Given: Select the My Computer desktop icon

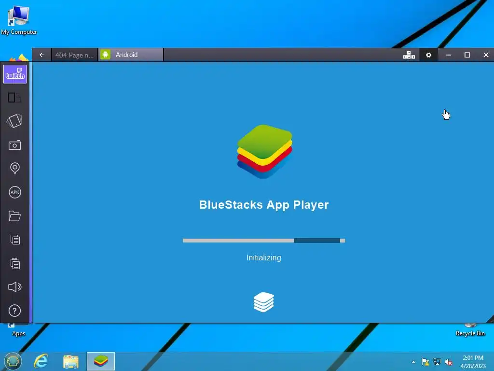Looking at the screenshot, I should click(19, 20).
